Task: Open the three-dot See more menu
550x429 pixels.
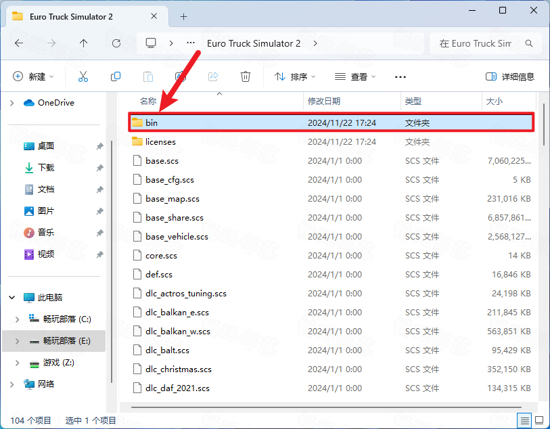Action: [x=400, y=77]
